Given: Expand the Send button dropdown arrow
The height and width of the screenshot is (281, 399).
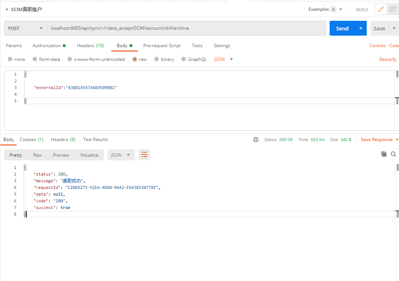Looking at the screenshot, I should click(x=361, y=28).
